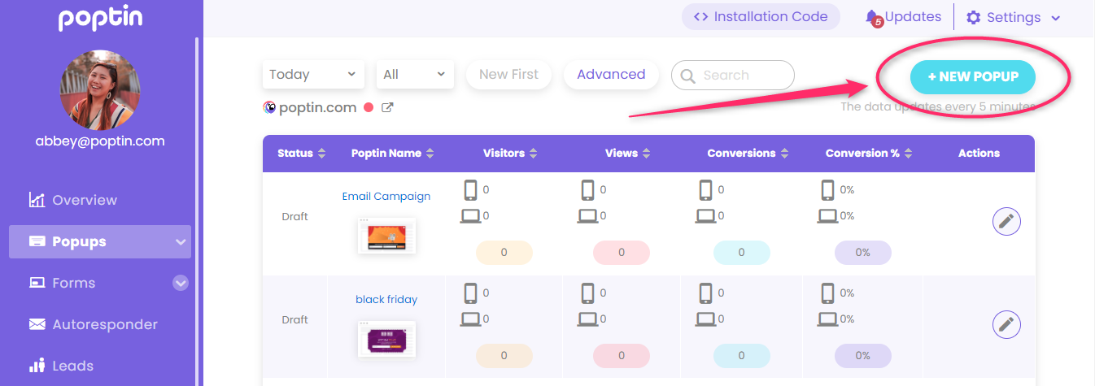Open Overview in the sidebar
Screen dimensions: 1095x386
pos(85,200)
